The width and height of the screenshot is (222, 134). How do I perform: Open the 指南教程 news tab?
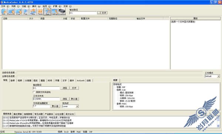[x=28, y=114]
